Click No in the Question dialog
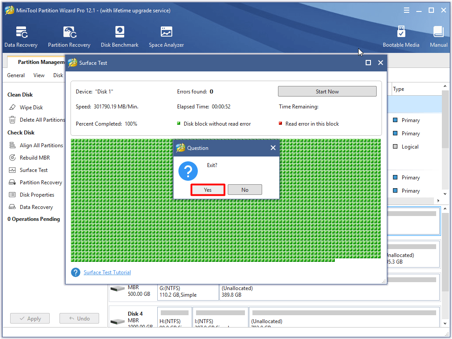The image size is (452, 339). click(x=245, y=190)
